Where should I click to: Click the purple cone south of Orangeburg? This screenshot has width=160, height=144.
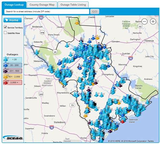(x=96, y=82)
